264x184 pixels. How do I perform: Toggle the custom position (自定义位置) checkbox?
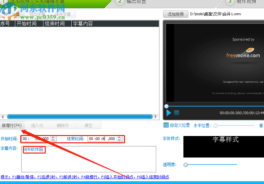pos(166,125)
